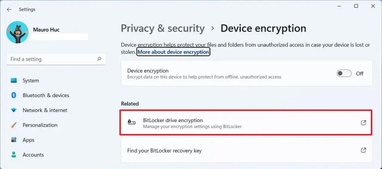Click the Apps icon in sidebar
The image size is (382, 169).
coord(14,140)
